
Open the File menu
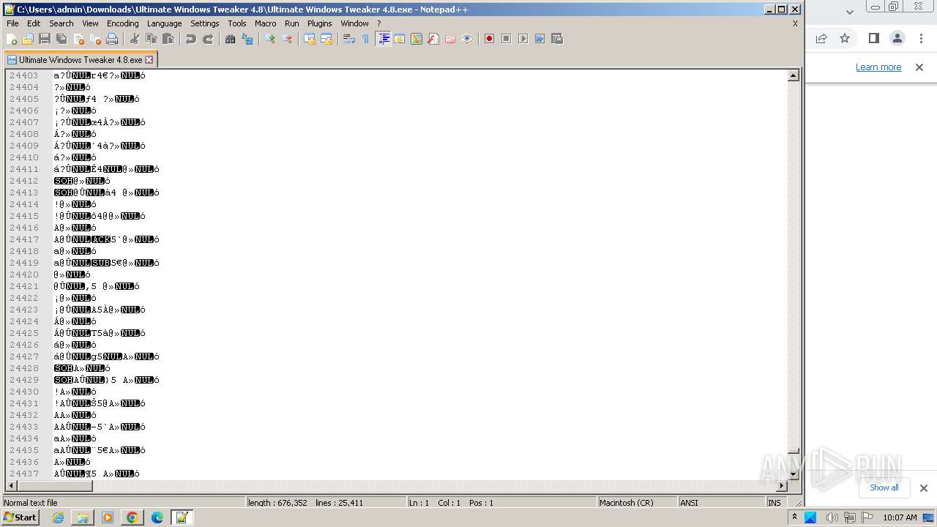click(12, 23)
